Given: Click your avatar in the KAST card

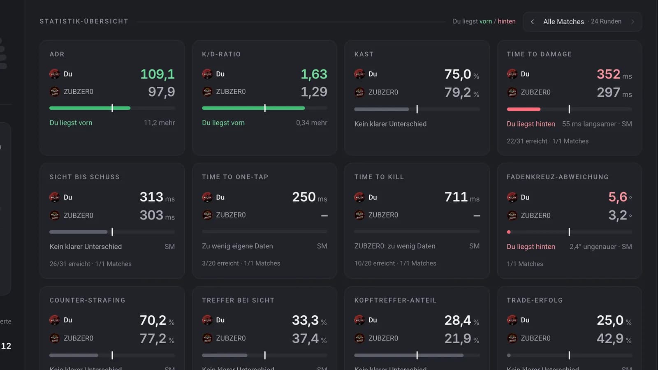Looking at the screenshot, I should [359, 74].
